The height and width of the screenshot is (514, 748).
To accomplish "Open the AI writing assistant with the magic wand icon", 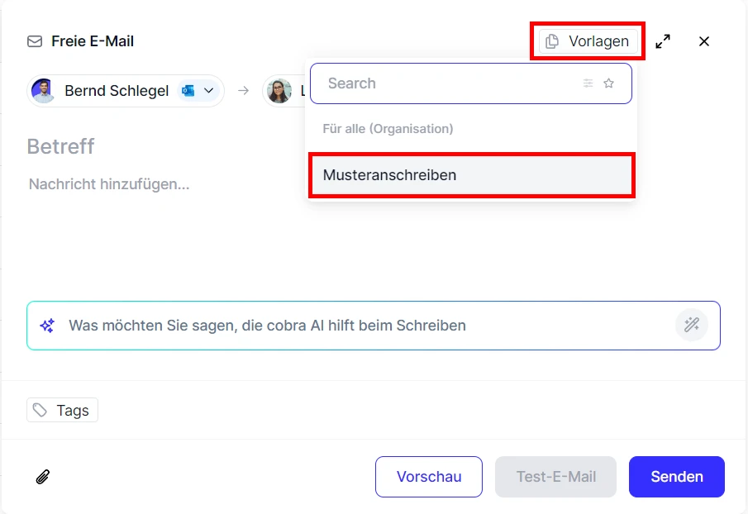I will 692,325.
